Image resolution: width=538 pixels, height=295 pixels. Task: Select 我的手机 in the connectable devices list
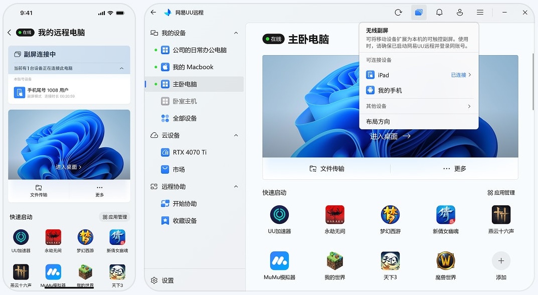click(x=419, y=91)
